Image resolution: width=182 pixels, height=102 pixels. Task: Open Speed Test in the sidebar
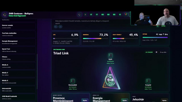click(18, 50)
